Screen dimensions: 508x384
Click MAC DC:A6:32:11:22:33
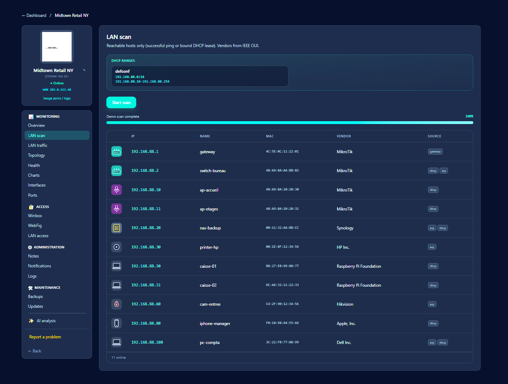[x=282, y=285]
